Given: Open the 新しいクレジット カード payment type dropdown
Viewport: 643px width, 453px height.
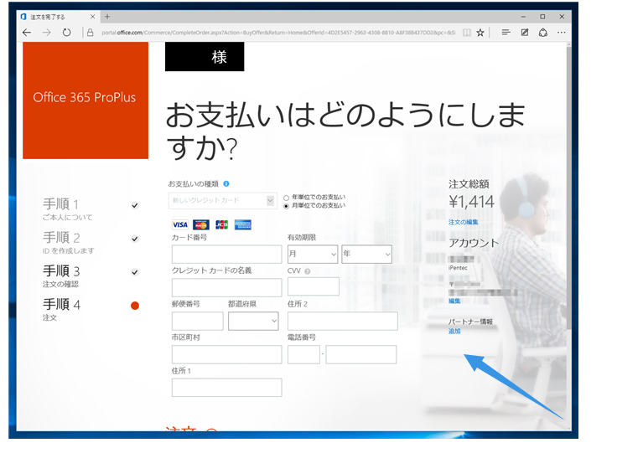Looking at the screenshot, I should (x=223, y=201).
